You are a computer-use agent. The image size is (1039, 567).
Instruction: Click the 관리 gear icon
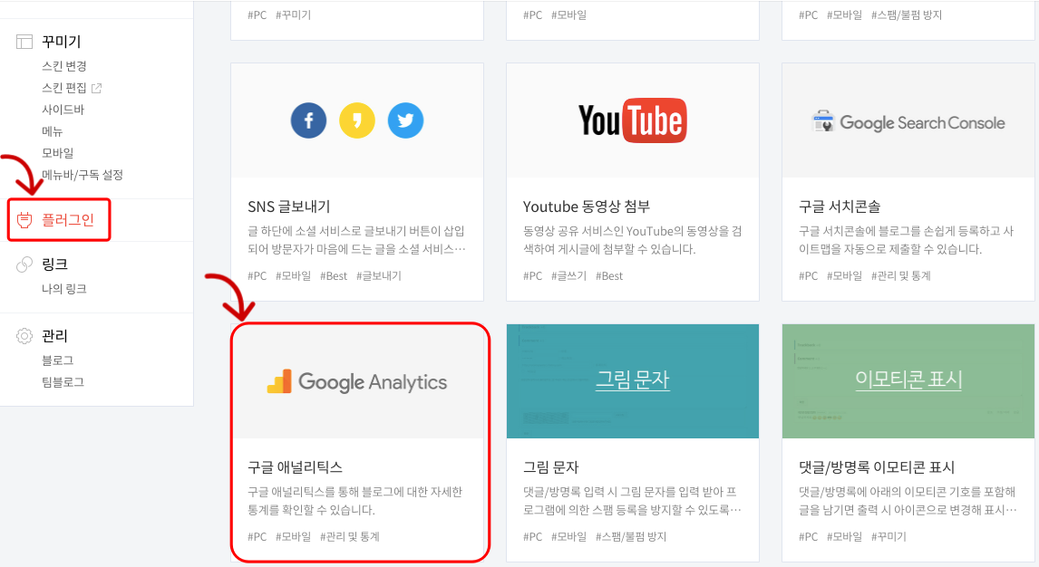point(24,336)
